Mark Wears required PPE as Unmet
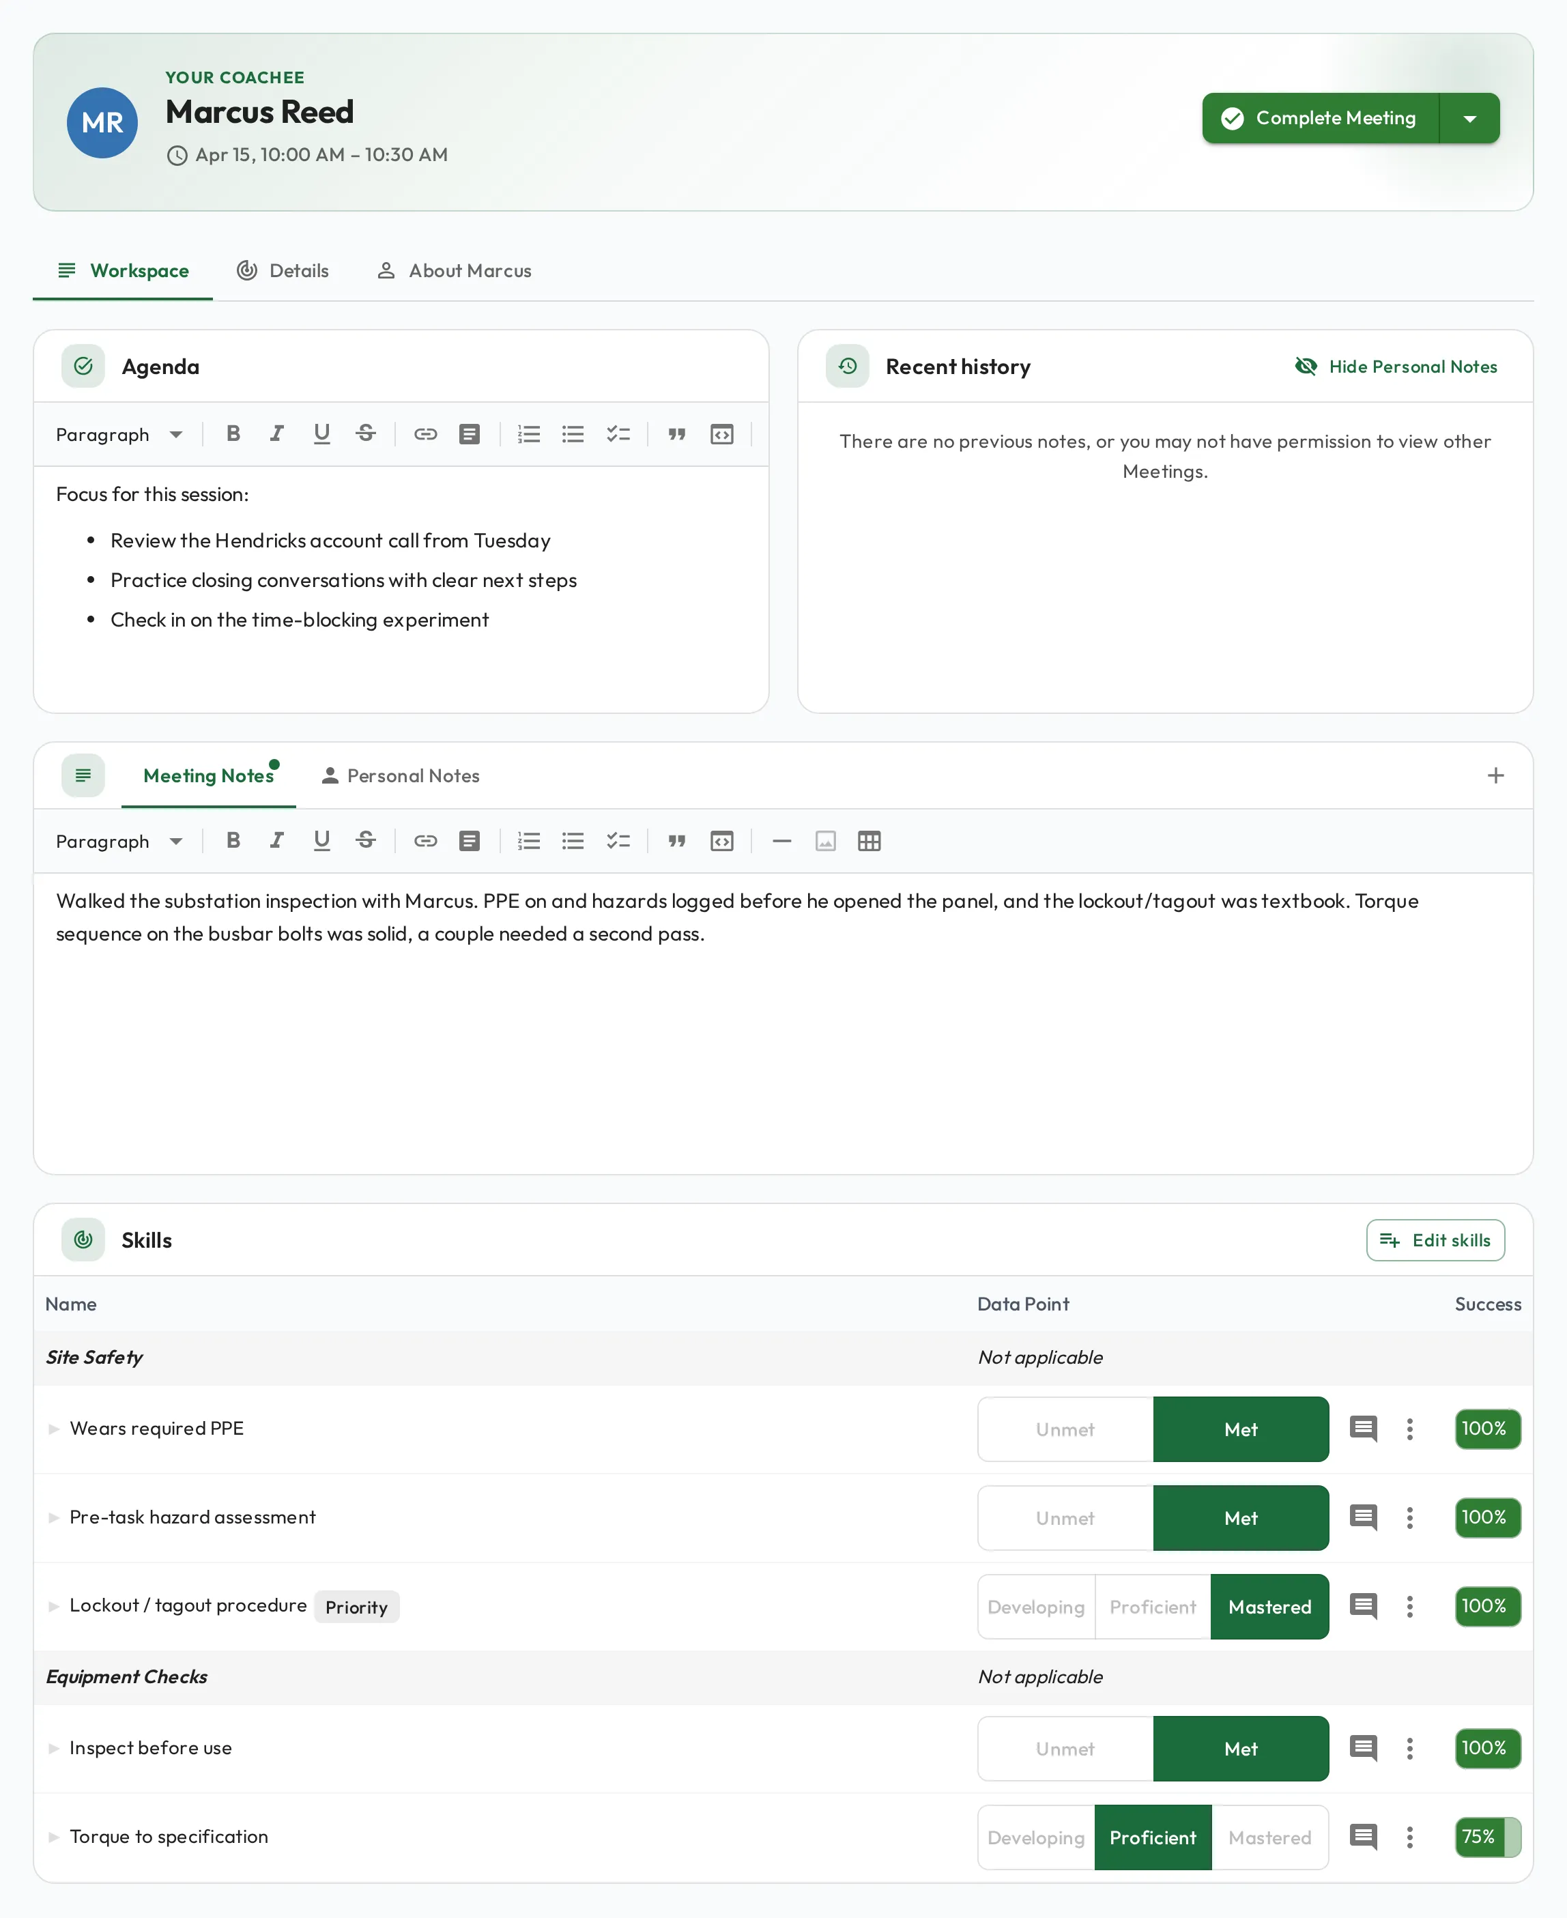 click(x=1065, y=1429)
